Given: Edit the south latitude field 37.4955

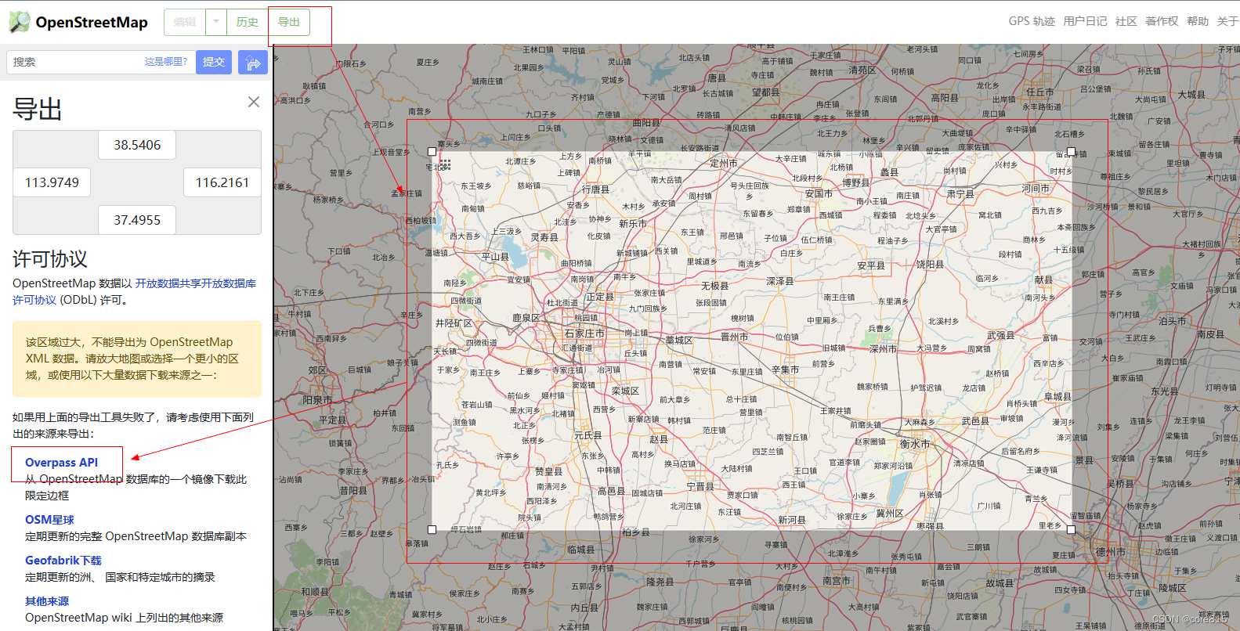Looking at the screenshot, I should [137, 220].
